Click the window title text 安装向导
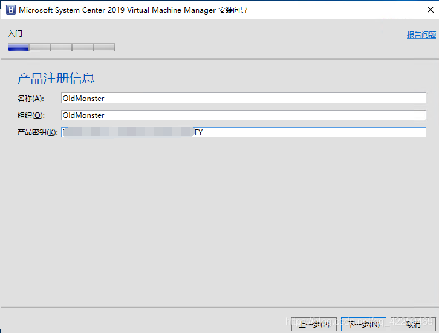 pos(233,10)
